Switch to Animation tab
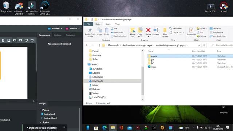233x131 pixels. click(70, 35)
